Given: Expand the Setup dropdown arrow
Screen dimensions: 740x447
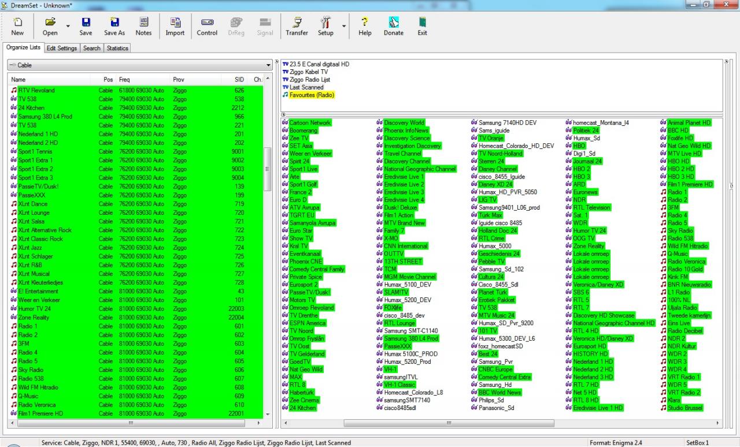Looking at the screenshot, I should pyautogui.click(x=344, y=27).
